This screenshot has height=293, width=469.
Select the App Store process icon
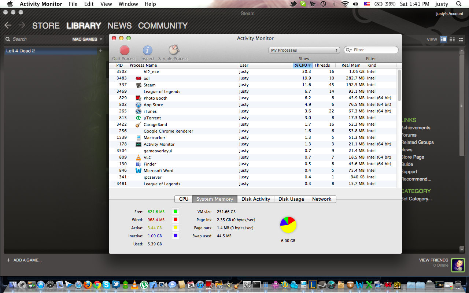[x=139, y=105]
